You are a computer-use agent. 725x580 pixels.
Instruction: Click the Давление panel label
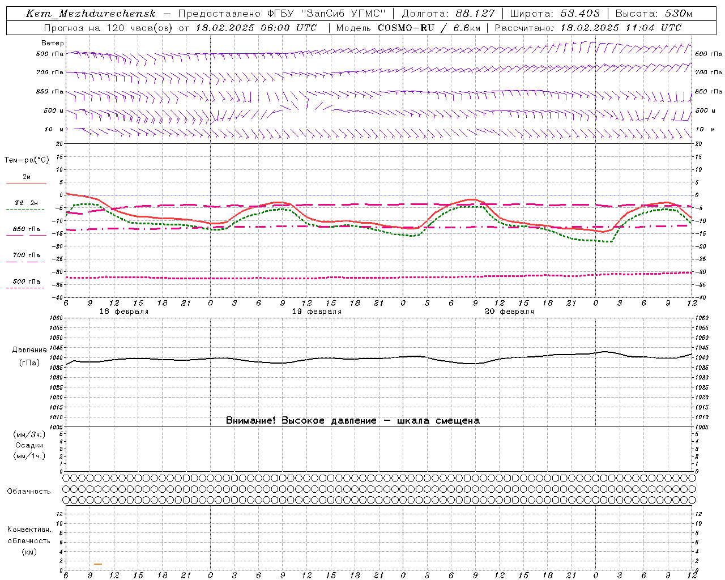29,350
